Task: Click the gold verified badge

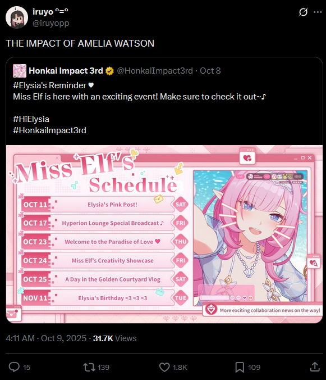Action: point(109,71)
